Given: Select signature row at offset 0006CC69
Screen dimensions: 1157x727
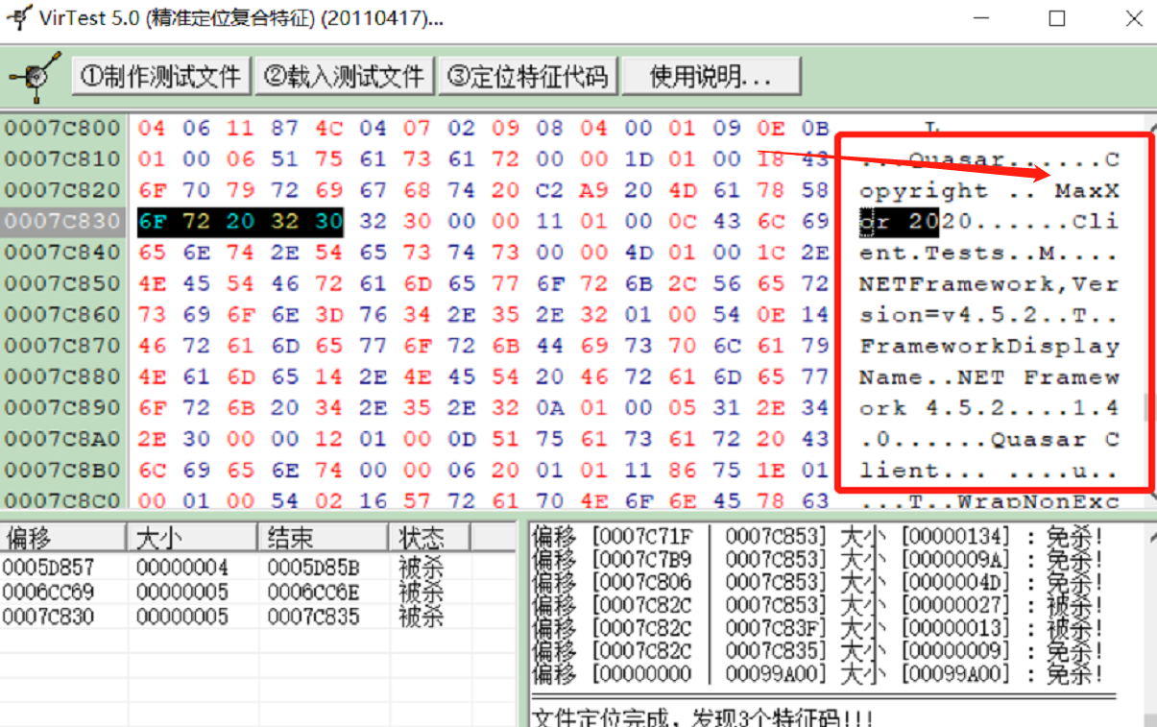Looking at the screenshot, I should coord(259,592).
